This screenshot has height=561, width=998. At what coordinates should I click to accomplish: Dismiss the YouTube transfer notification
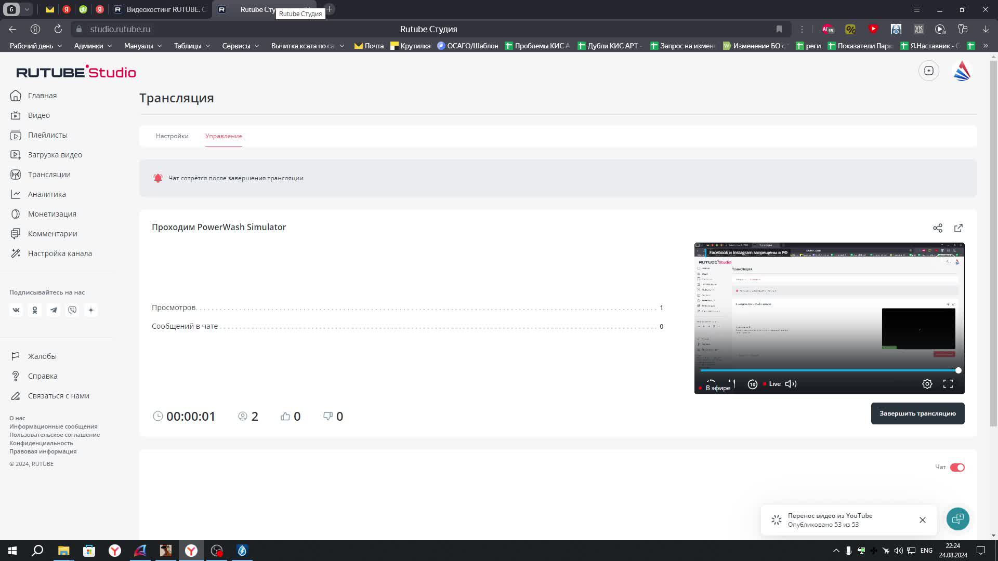[x=922, y=520]
